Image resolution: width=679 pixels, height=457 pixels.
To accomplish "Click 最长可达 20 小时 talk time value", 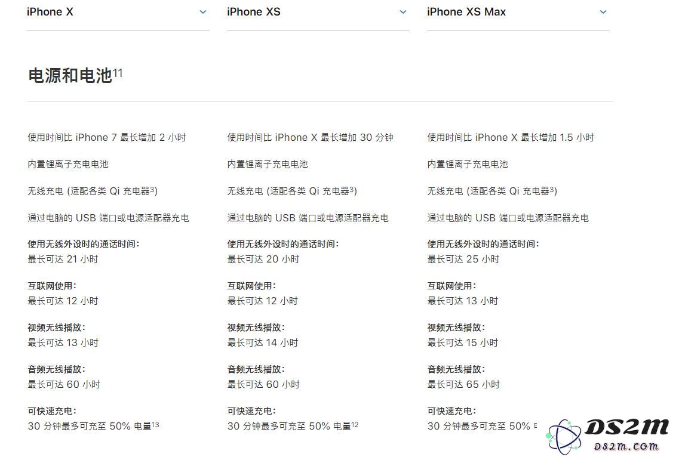I will 263,260.
